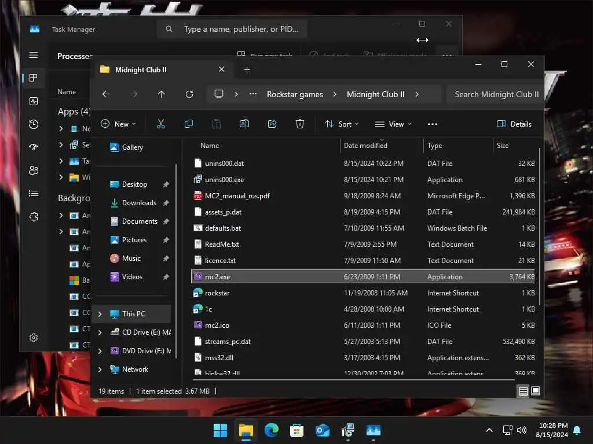Sort by Size column header

point(515,145)
